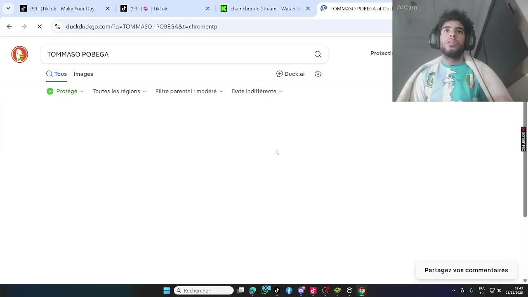Image resolution: width=528 pixels, height=297 pixels.
Task: Click the ScreenRec side widget
Action: [523, 139]
